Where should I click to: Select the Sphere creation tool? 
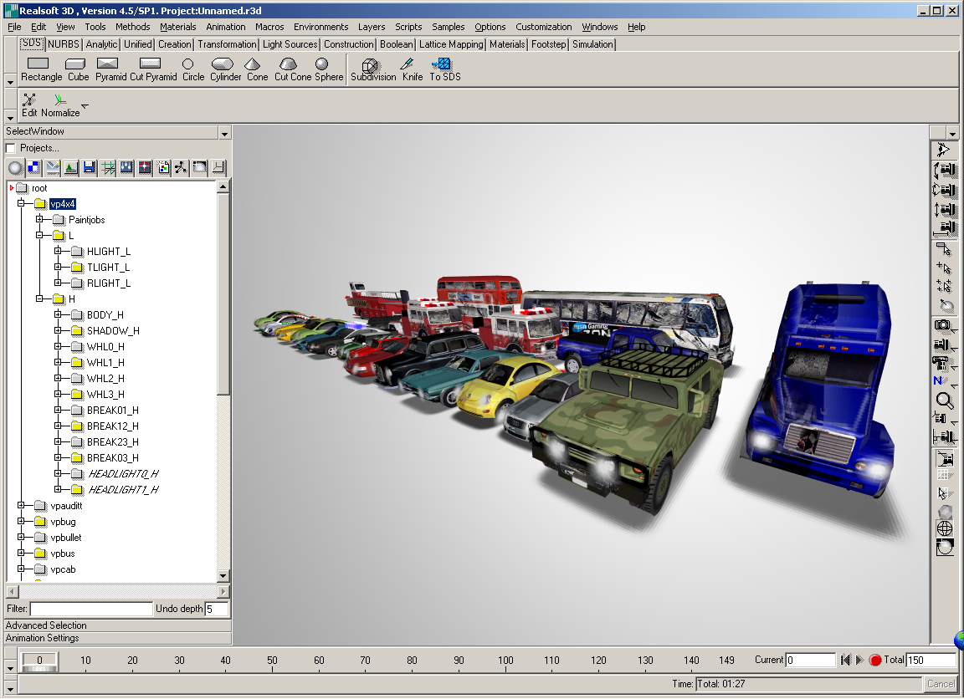click(x=322, y=64)
